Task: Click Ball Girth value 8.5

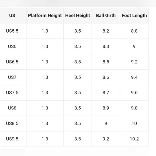Action: click(106, 62)
